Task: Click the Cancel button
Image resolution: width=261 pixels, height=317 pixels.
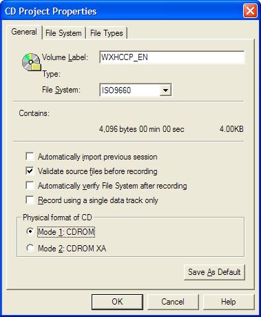Action: [173, 302]
